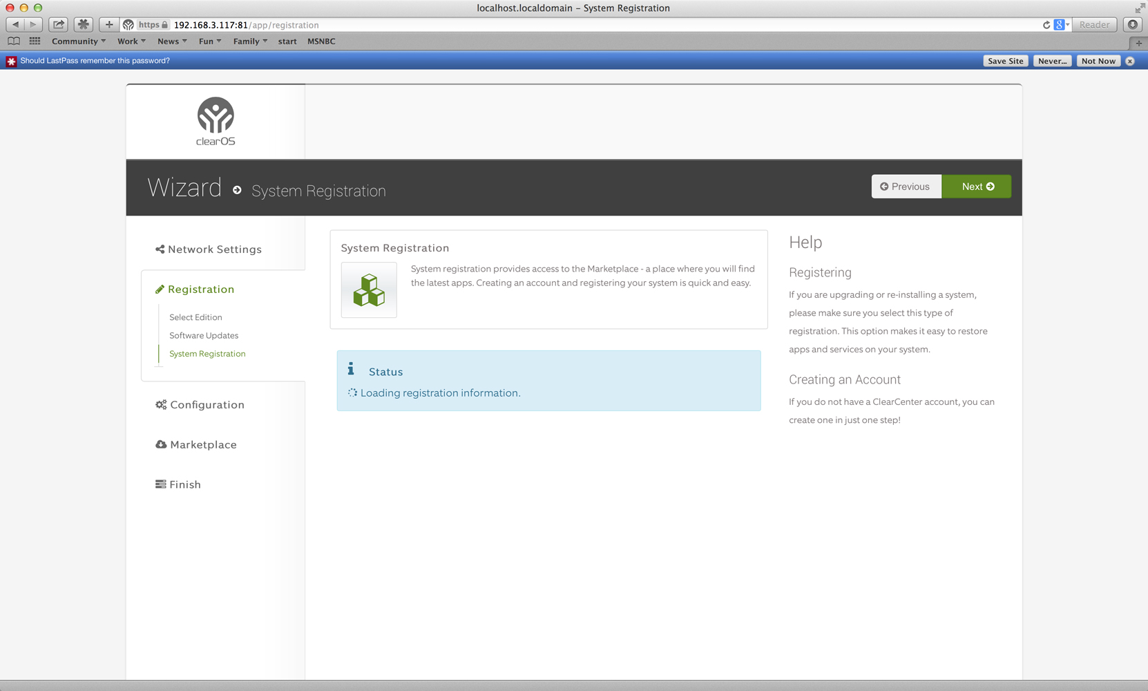This screenshot has height=691, width=1148.
Task: Click the LastPass asterisk icon
Action: click(11, 61)
